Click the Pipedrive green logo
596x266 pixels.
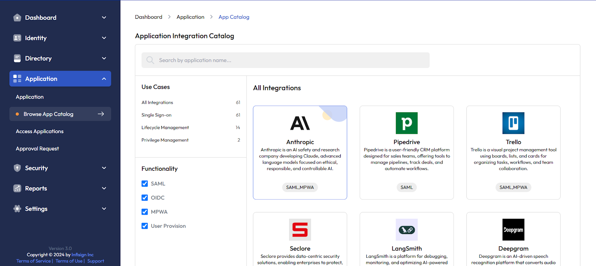(407, 123)
